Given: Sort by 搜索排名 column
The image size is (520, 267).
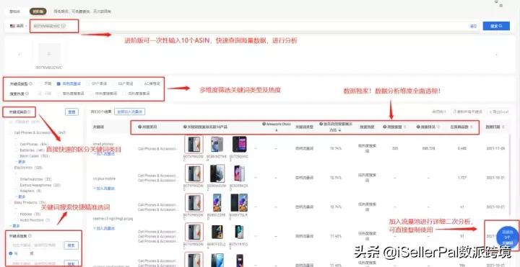Looking at the screenshot, I should click(438, 127).
